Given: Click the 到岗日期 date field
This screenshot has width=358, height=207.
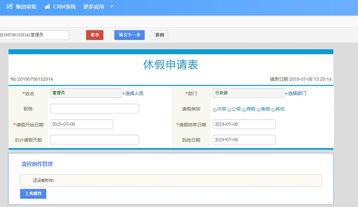Looking at the screenshot, I should 244,139.
